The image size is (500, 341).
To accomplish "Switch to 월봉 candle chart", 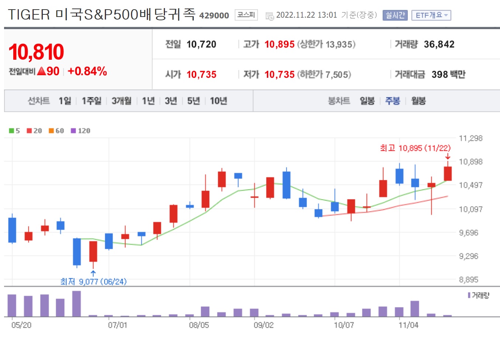I will tap(418, 101).
